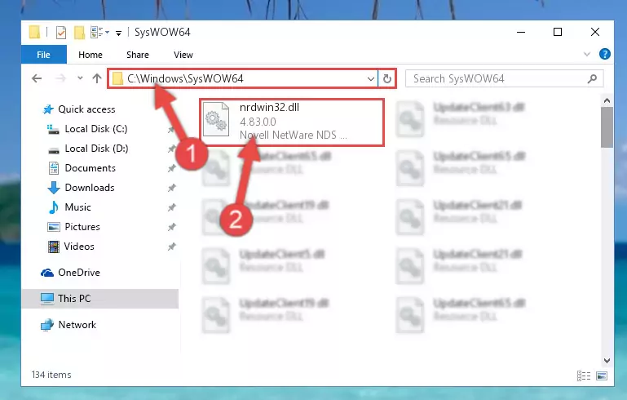
Task: Click the This PC monitor icon
Action: 46,299
